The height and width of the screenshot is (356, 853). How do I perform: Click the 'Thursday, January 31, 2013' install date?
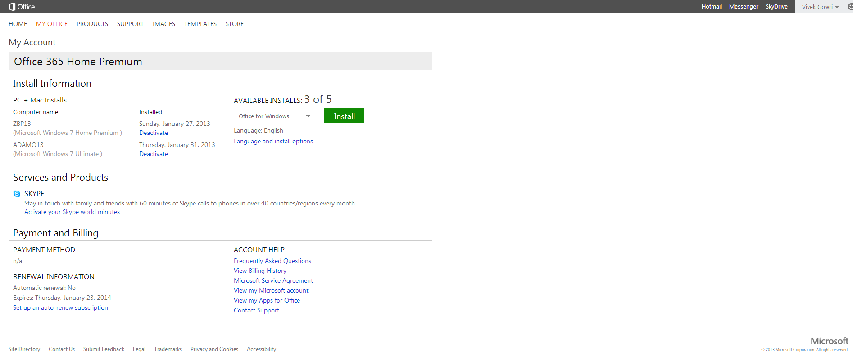tap(177, 145)
